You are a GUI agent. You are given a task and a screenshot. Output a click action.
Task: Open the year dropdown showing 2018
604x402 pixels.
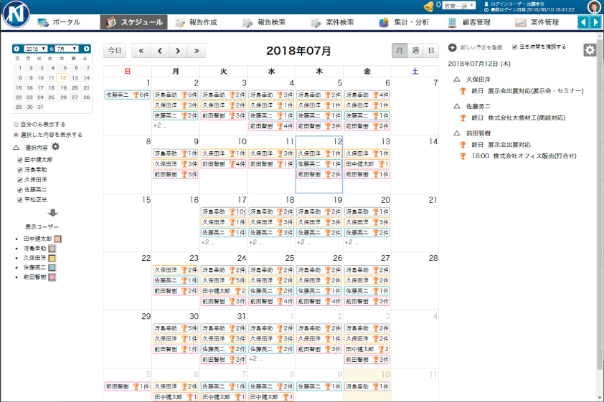pos(35,49)
